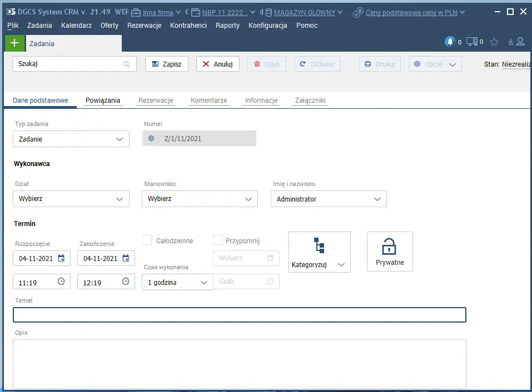Click the Szukaj search field

pos(74,64)
